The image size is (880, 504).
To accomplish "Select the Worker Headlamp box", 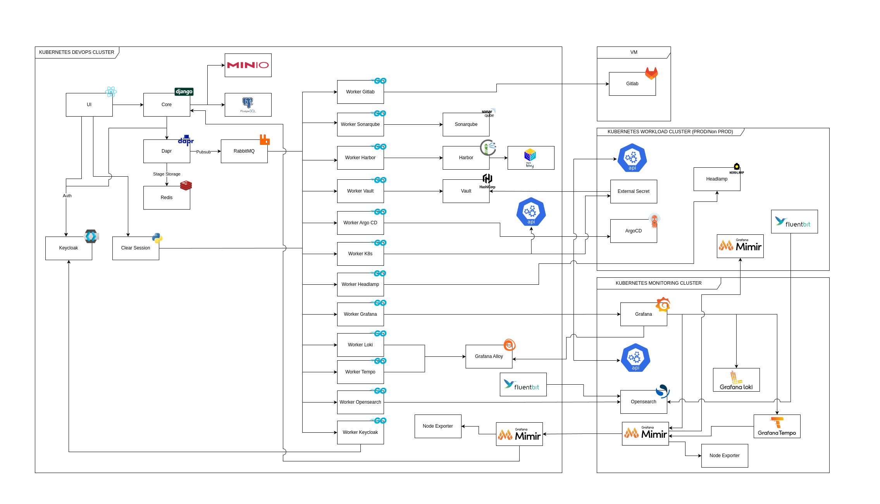I will tap(360, 284).
